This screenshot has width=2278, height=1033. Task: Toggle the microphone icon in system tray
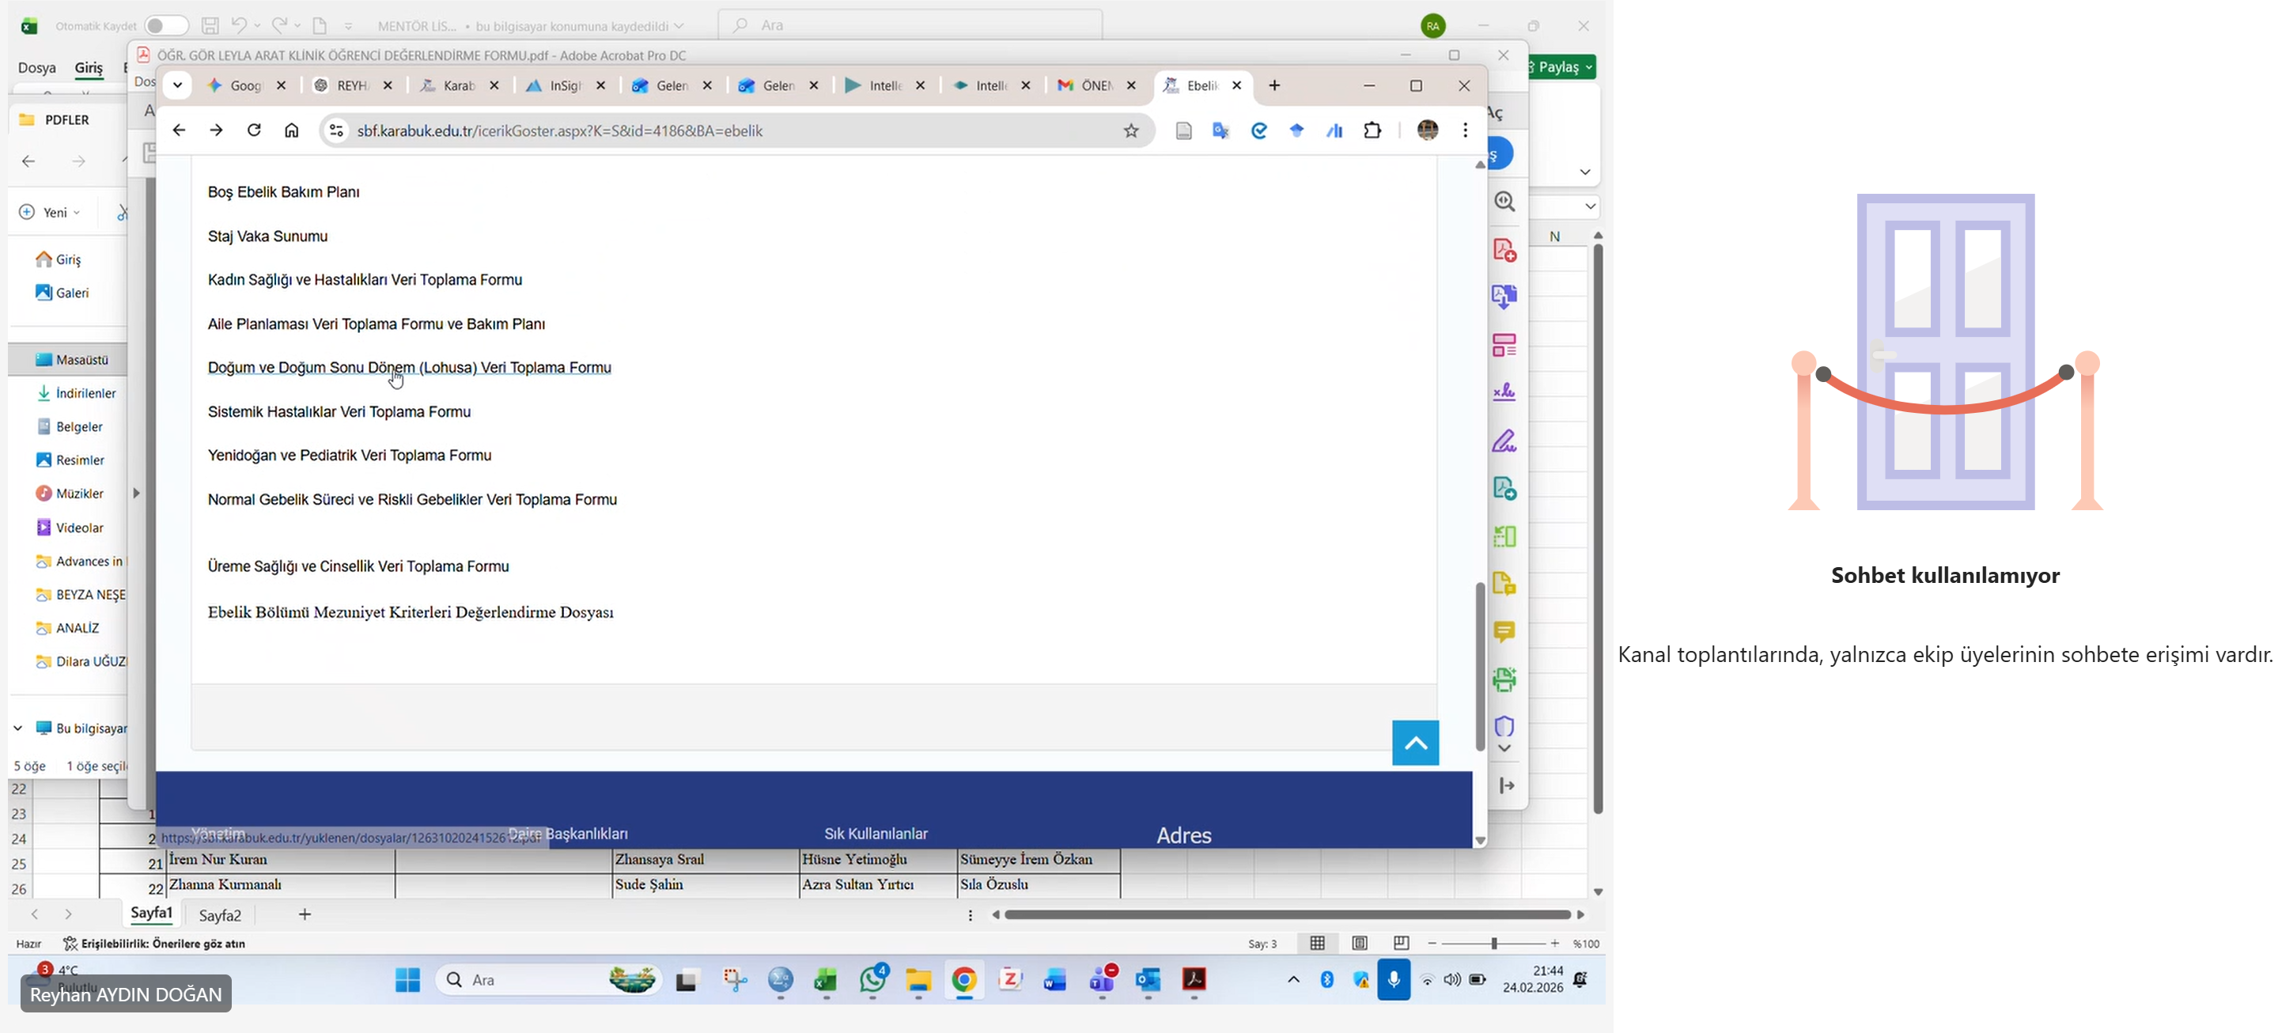click(1394, 979)
